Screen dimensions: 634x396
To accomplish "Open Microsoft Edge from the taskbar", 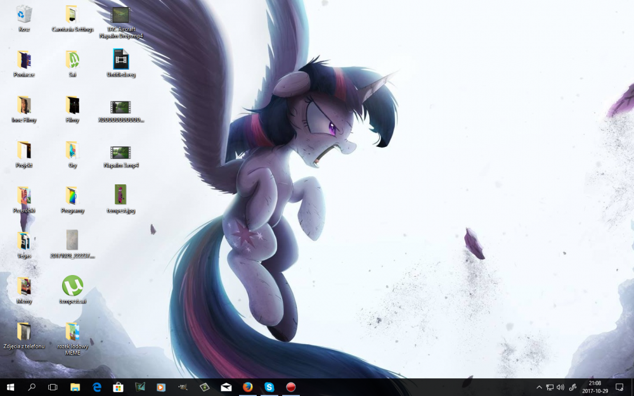I will click(97, 387).
